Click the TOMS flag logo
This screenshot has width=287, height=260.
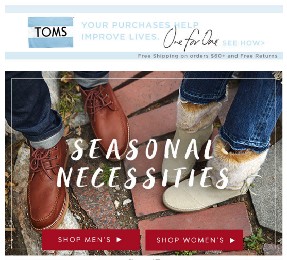[x=50, y=32]
